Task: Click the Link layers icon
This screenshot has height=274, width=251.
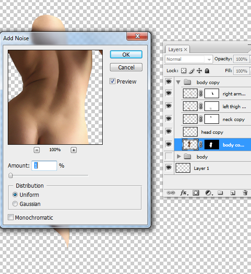Action: pyautogui.click(x=171, y=193)
